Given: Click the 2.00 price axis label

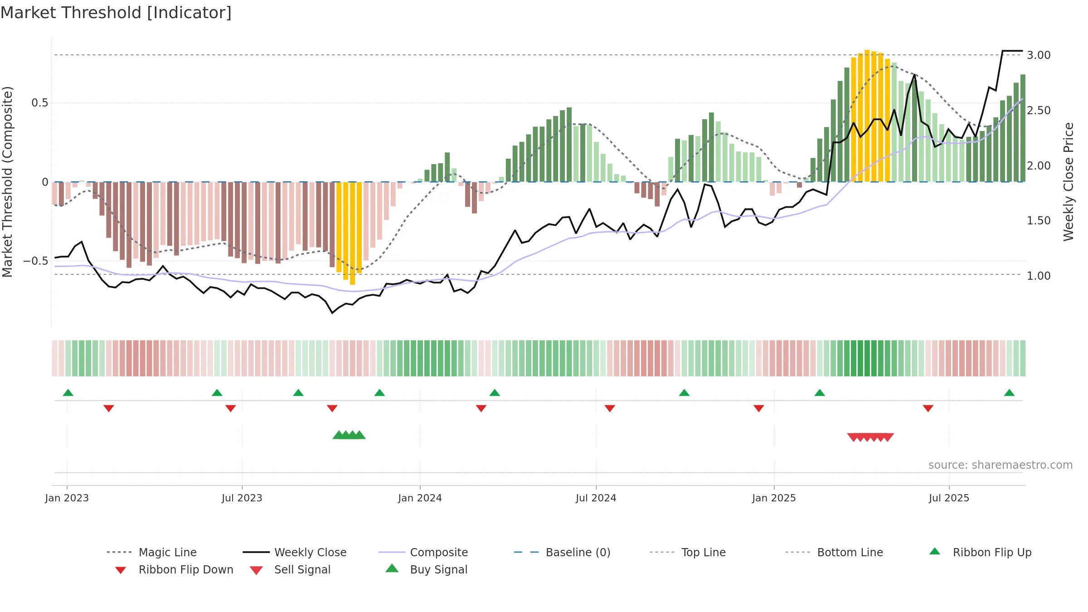Looking at the screenshot, I should (x=1039, y=166).
